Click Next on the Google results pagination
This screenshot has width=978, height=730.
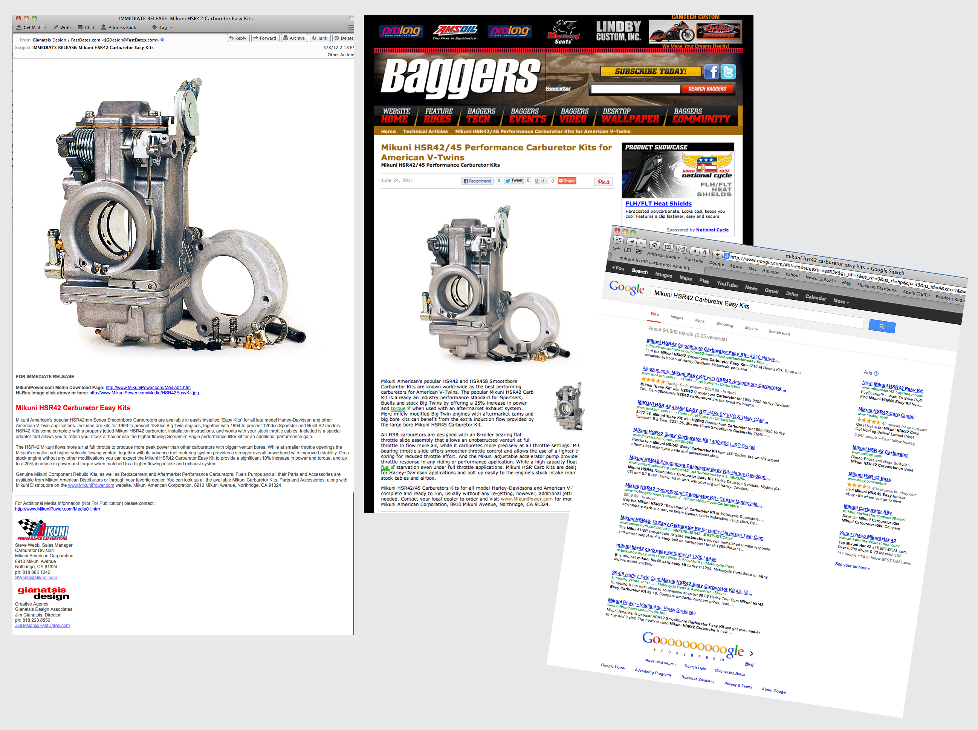(749, 664)
